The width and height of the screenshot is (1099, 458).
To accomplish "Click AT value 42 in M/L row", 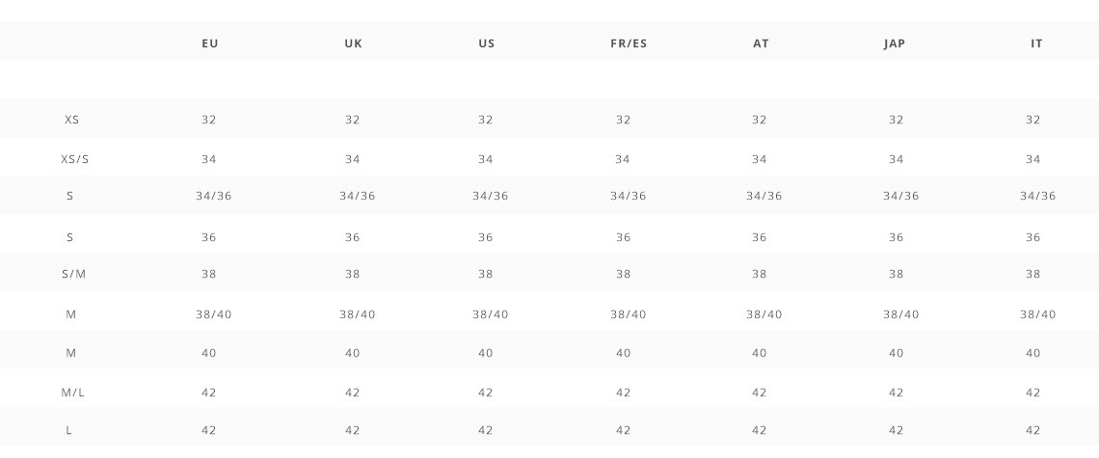I will 759,392.
